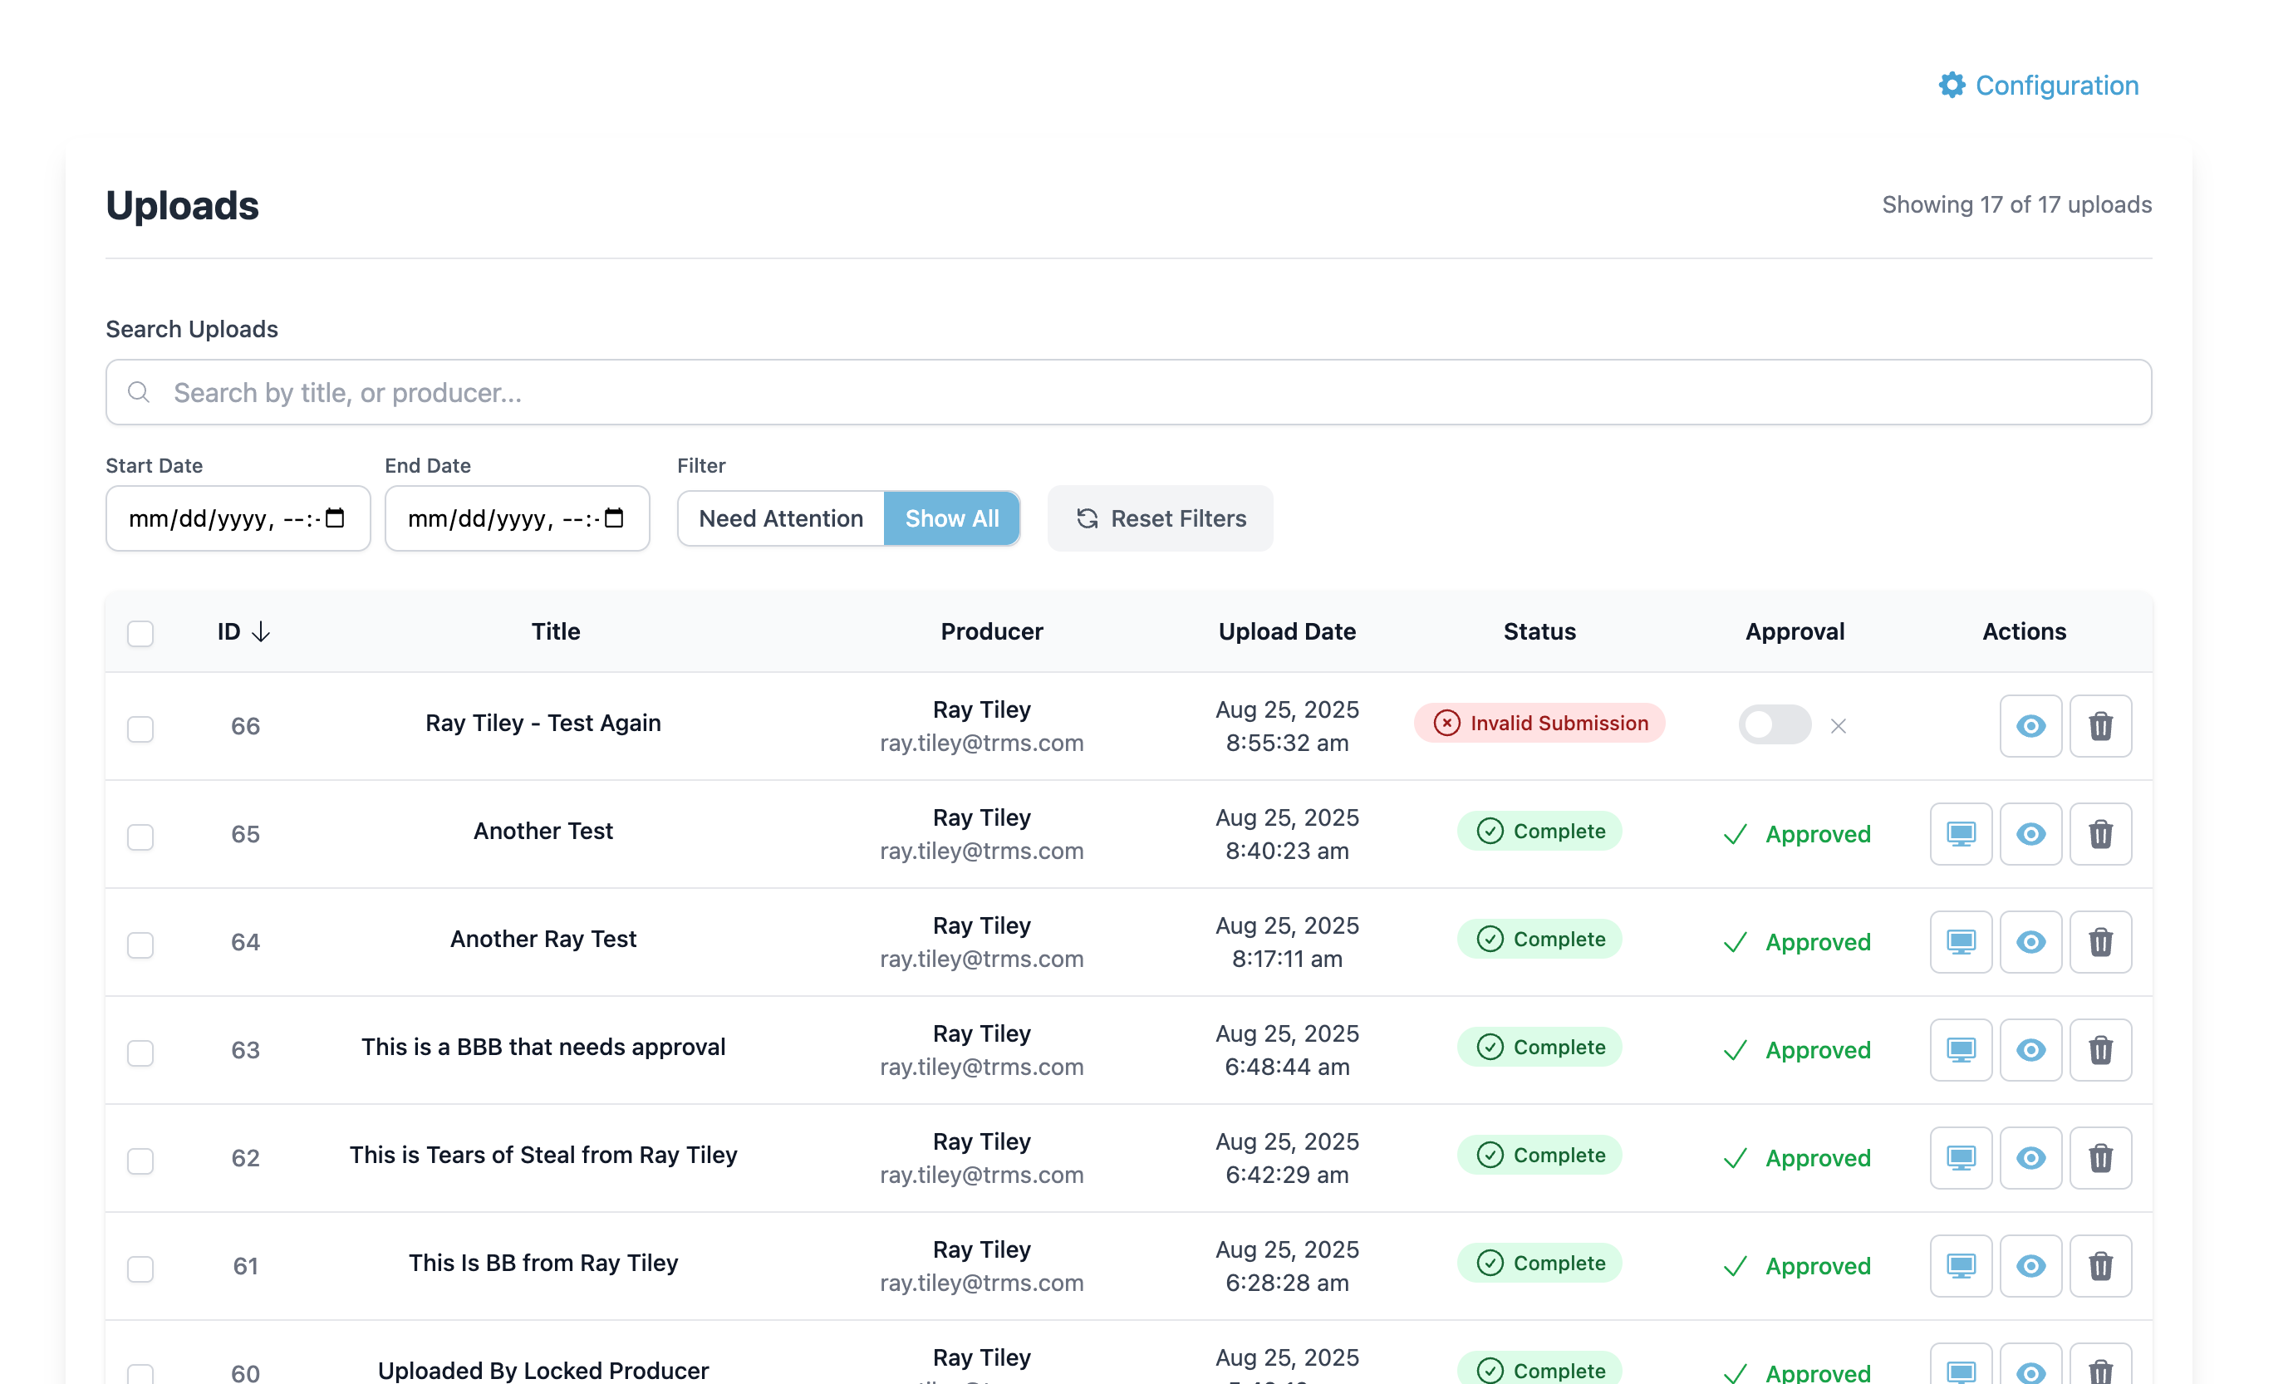Click the Producer column header
The image size is (2293, 1384).
click(x=991, y=632)
